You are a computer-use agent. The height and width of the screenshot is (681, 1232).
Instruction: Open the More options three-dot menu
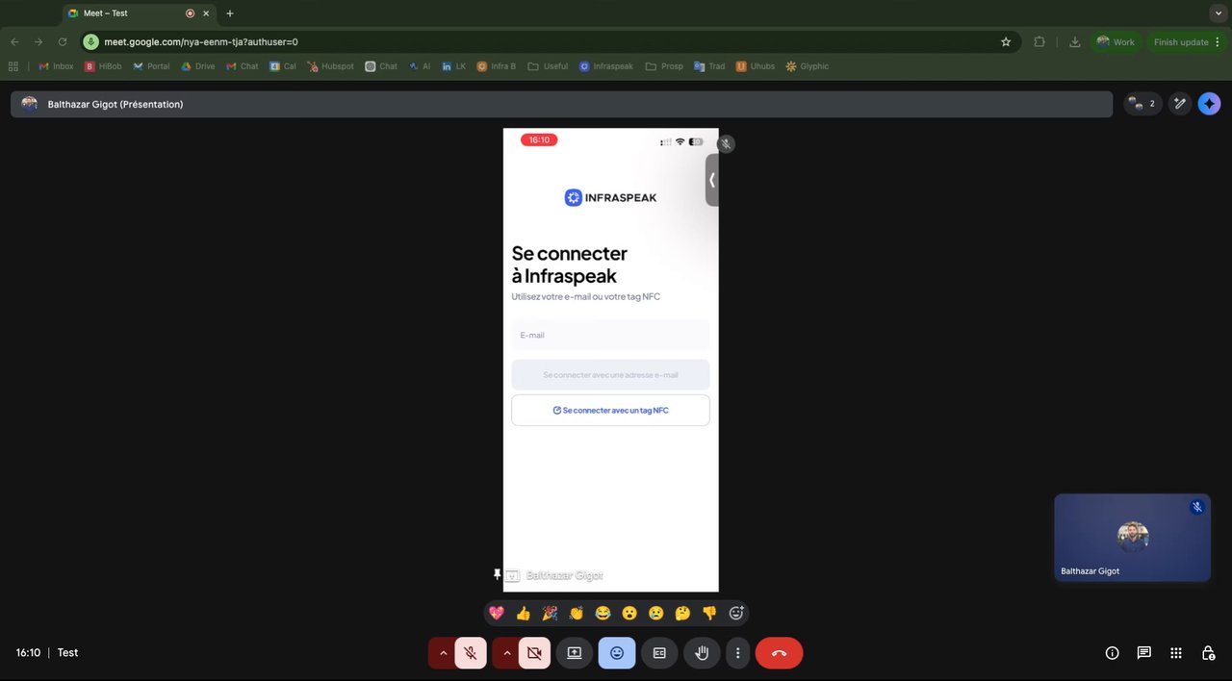pyautogui.click(x=737, y=652)
